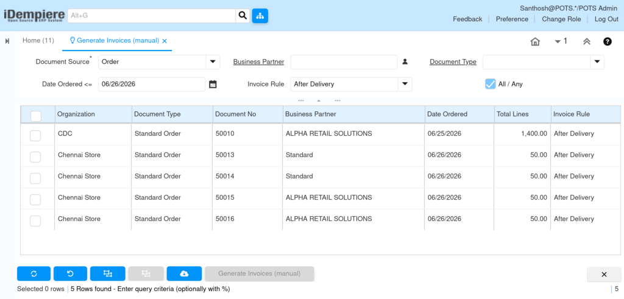Click the blue Refresh button

34,273
